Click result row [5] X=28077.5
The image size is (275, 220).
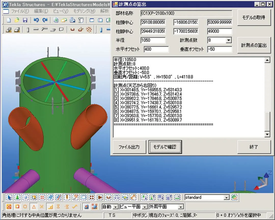[148, 107]
